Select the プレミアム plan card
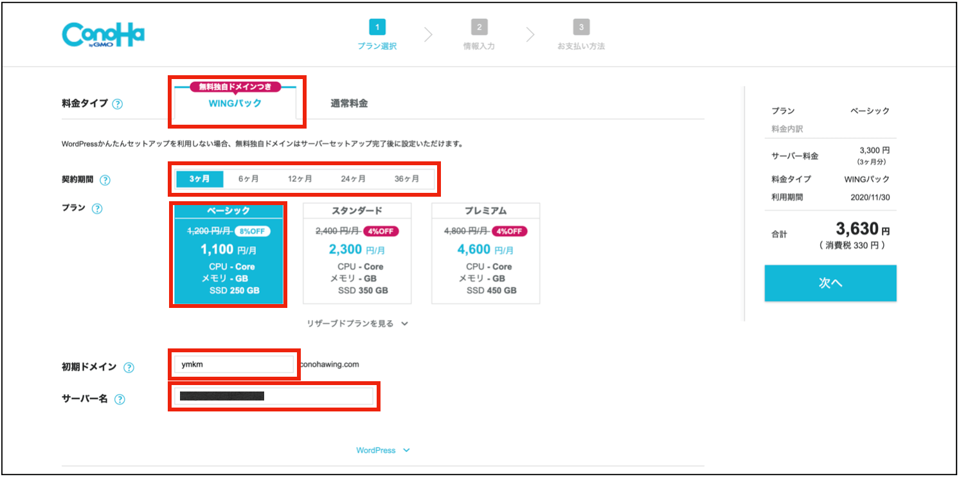This screenshot has width=959, height=477. click(485, 253)
